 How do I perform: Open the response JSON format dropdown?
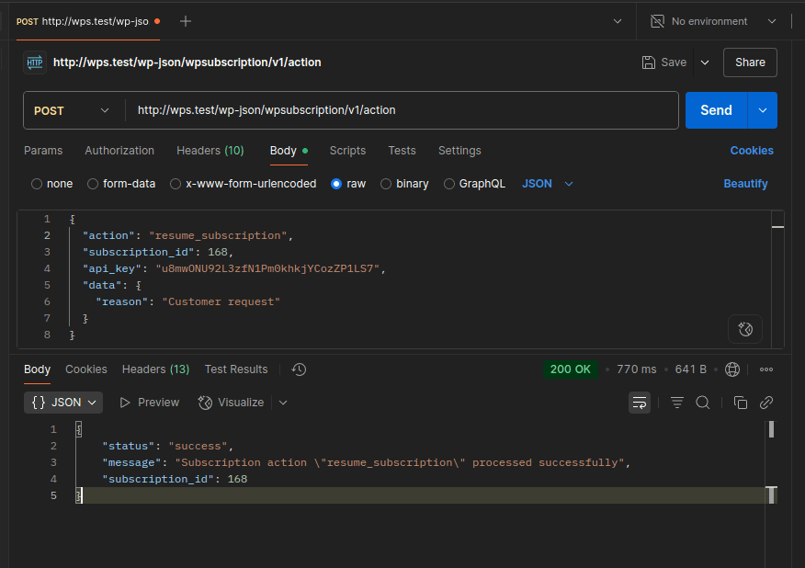click(x=63, y=403)
